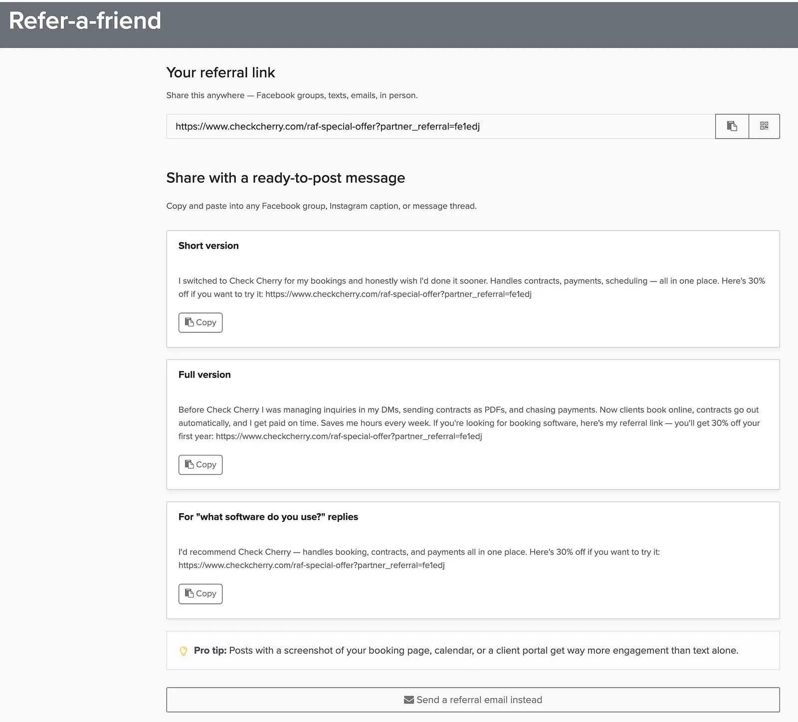Click the "Full version" heading
The width and height of the screenshot is (798, 722).
pos(204,375)
